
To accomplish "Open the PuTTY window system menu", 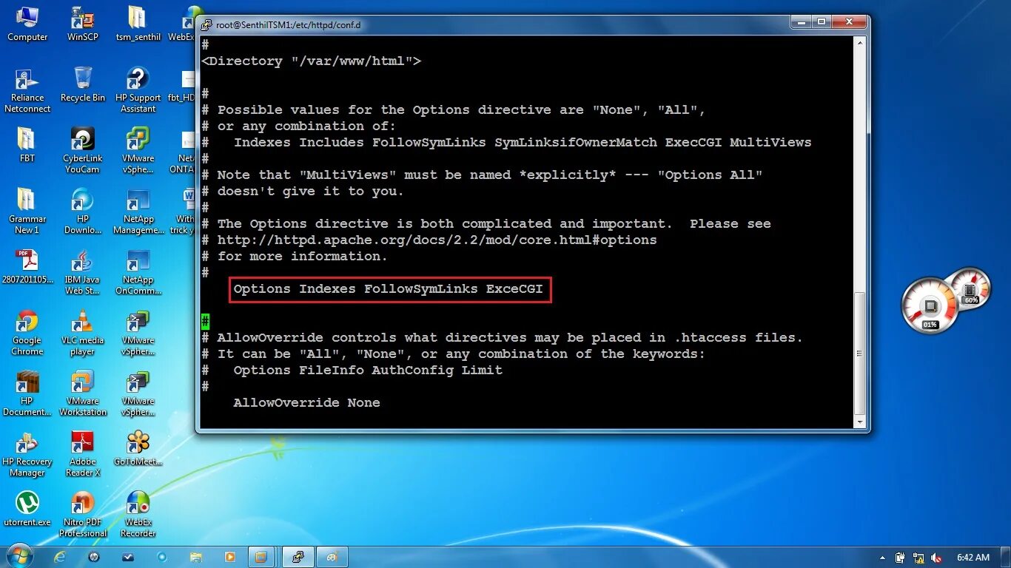I will (207, 24).
